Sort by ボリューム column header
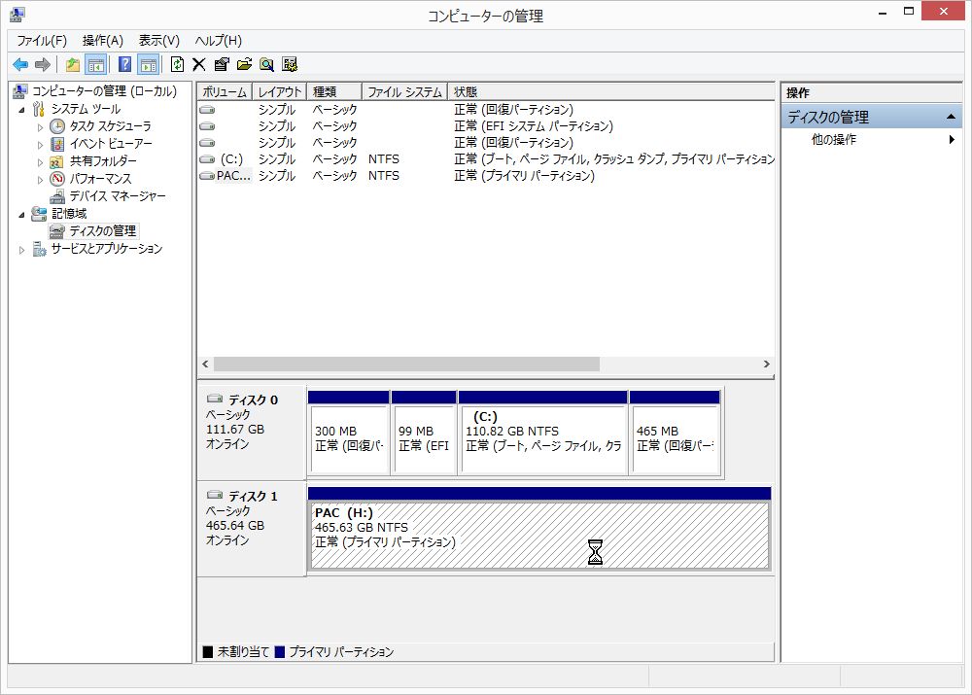 click(x=225, y=91)
